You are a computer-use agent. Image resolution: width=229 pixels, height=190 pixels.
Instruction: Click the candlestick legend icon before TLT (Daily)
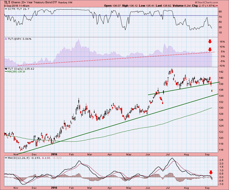coord(6,69)
